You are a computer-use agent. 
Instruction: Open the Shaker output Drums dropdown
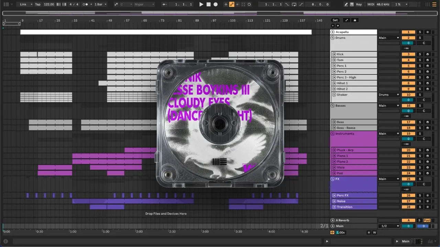click(x=389, y=95)
